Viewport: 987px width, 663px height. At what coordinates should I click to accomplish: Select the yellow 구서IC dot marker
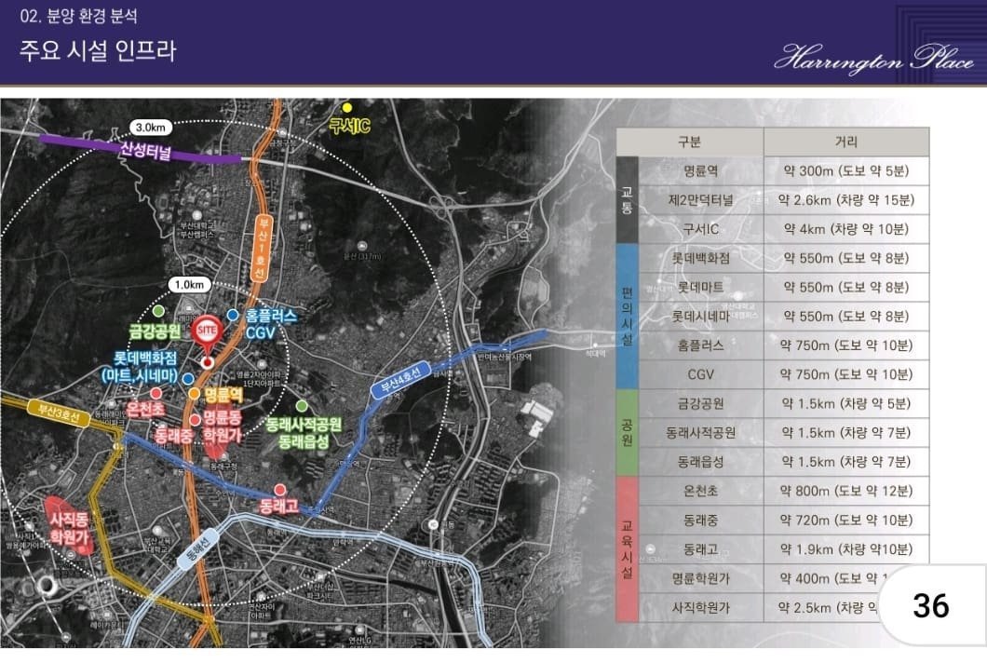(x=347, y=108)
